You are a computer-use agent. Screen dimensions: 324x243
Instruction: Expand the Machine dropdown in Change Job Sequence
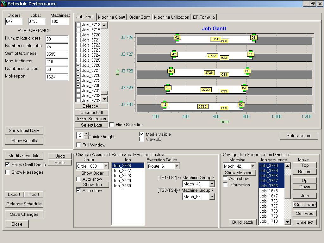pyautogui.click(x=252, y=166)
